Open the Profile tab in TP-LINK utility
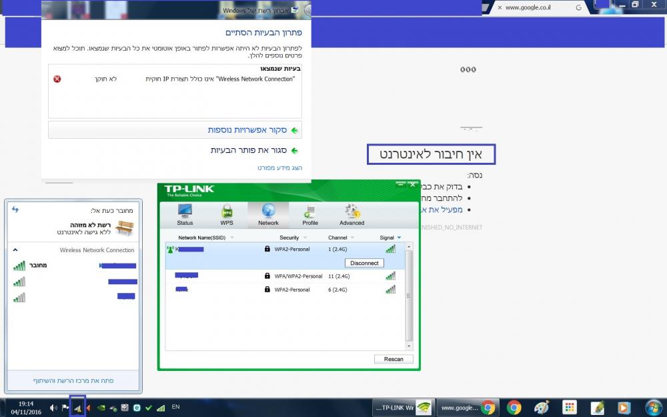The height and width of the screenshot is (417, 667). point(310,214)
